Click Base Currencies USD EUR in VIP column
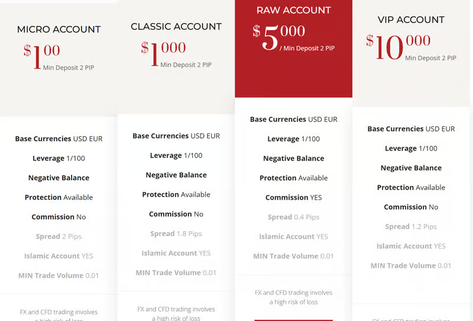Screen dimensions: 473x321 point(411,129)
